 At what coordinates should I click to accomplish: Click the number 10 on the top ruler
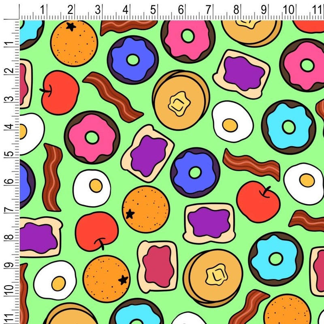[x=288, y=8]
